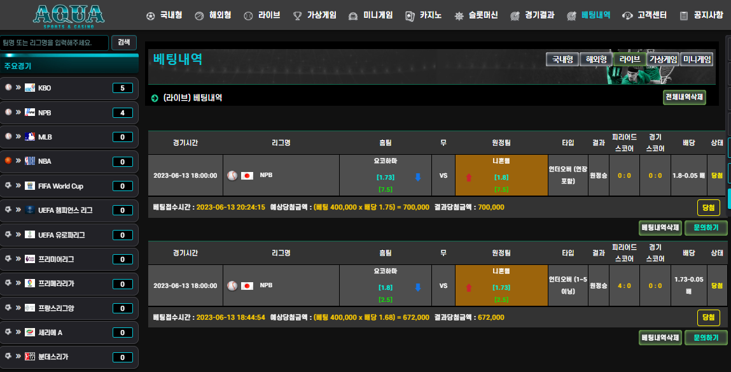
Task: Delete second bet with 베팅내역삭제 button
Action: click(x=660, y=338)
